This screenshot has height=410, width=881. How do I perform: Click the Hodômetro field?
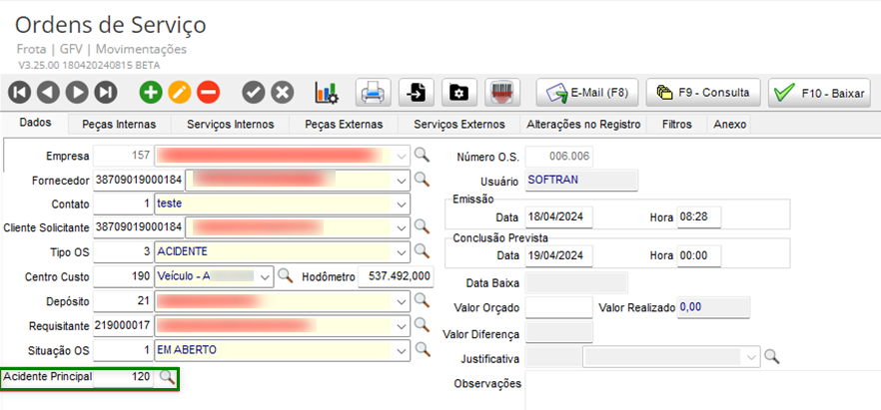point(396,276)
